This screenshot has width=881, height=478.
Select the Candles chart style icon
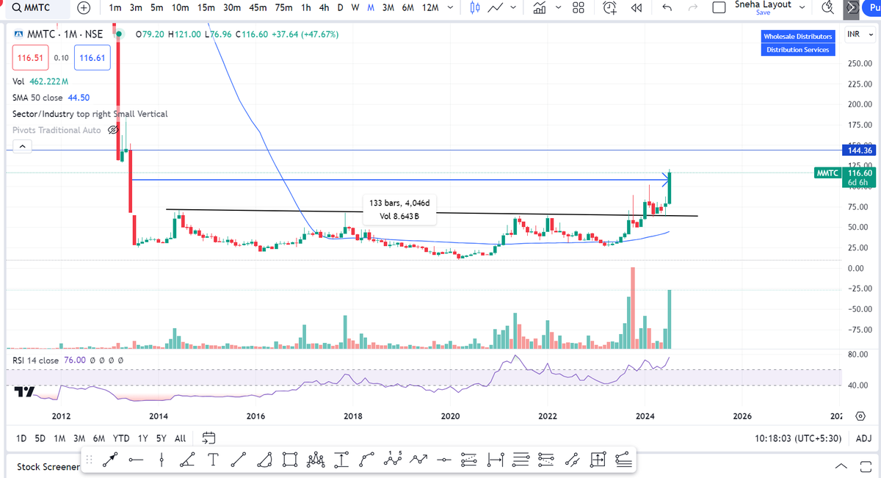point(474,9)
